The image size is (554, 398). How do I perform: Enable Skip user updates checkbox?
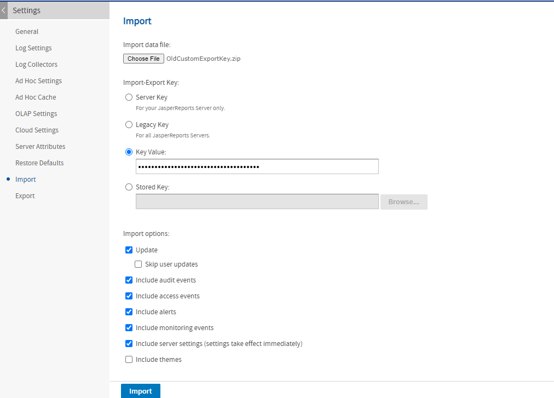pos(138,264)
